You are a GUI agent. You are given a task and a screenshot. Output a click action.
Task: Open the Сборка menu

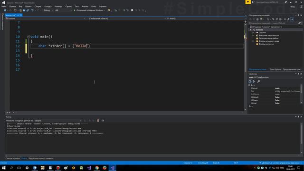point(38,6)
